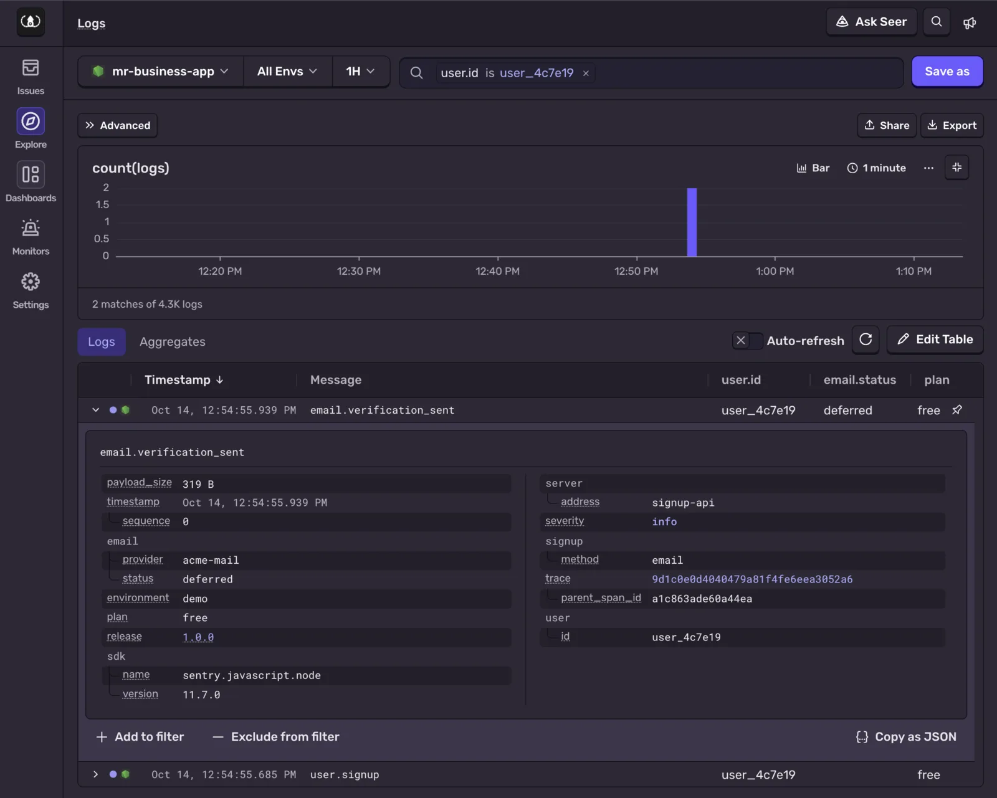
Task: Switch to the Logs tab
Action: point(102,342)
